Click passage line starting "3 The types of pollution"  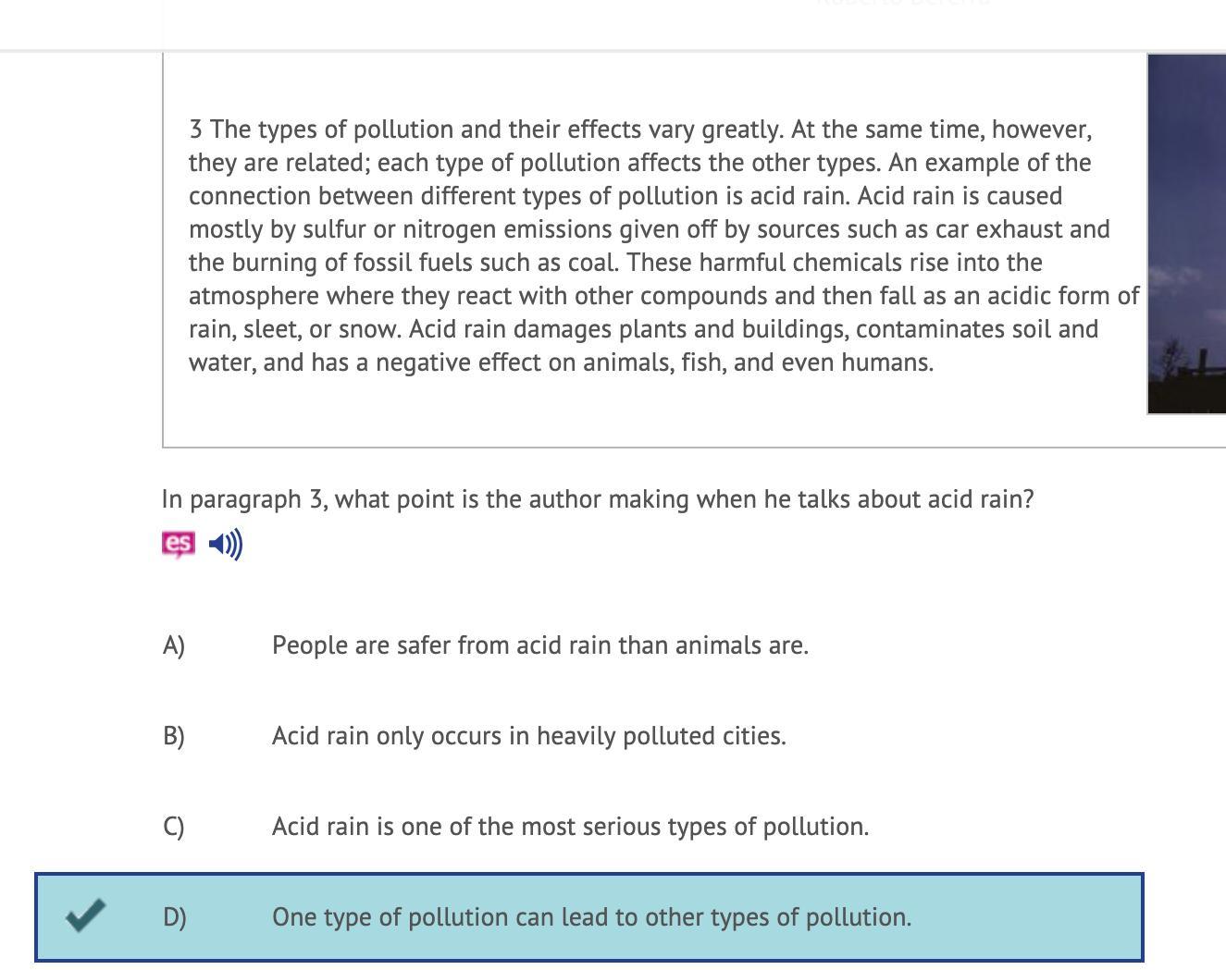point(640,129)
